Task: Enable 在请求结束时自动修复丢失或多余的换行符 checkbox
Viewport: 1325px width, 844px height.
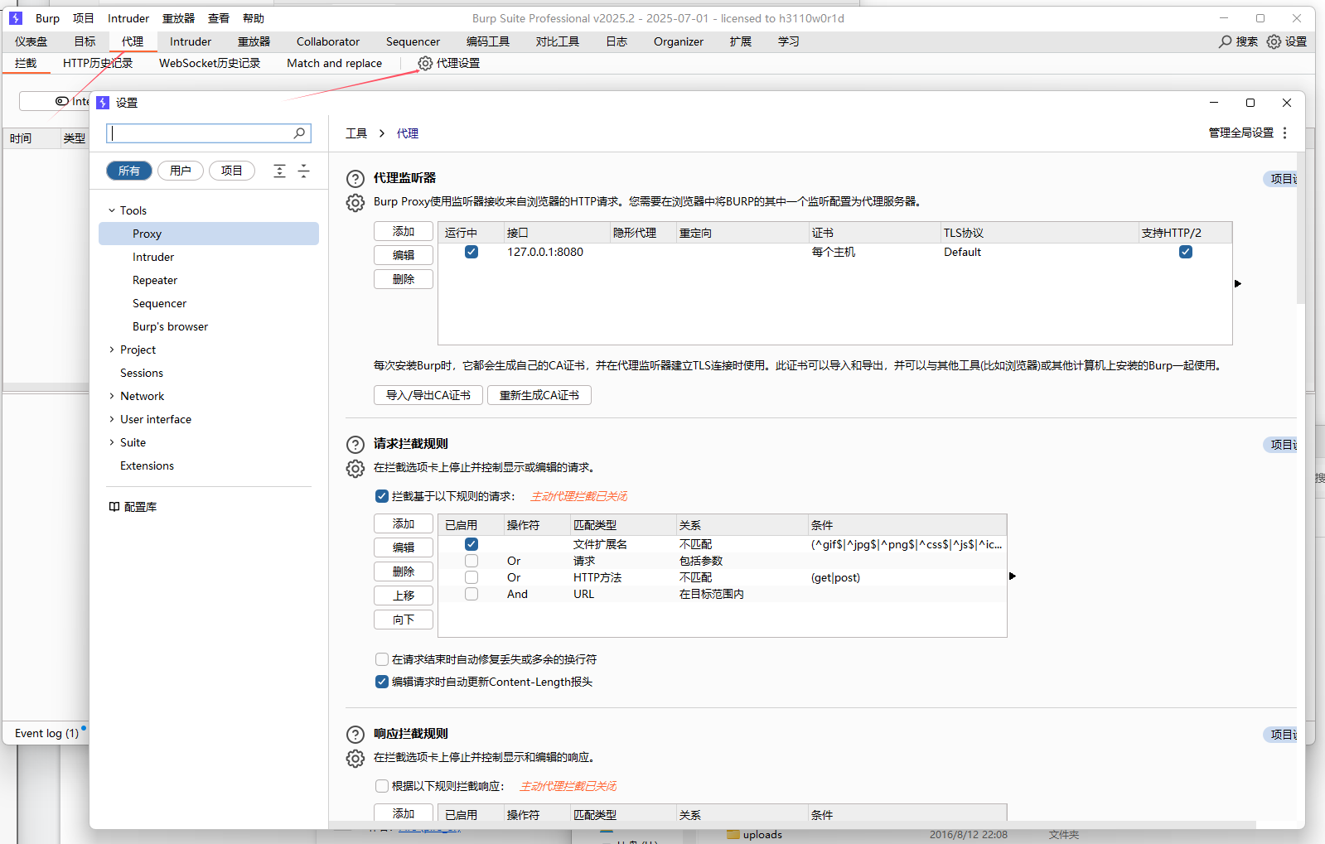Action: pos(382,659)
